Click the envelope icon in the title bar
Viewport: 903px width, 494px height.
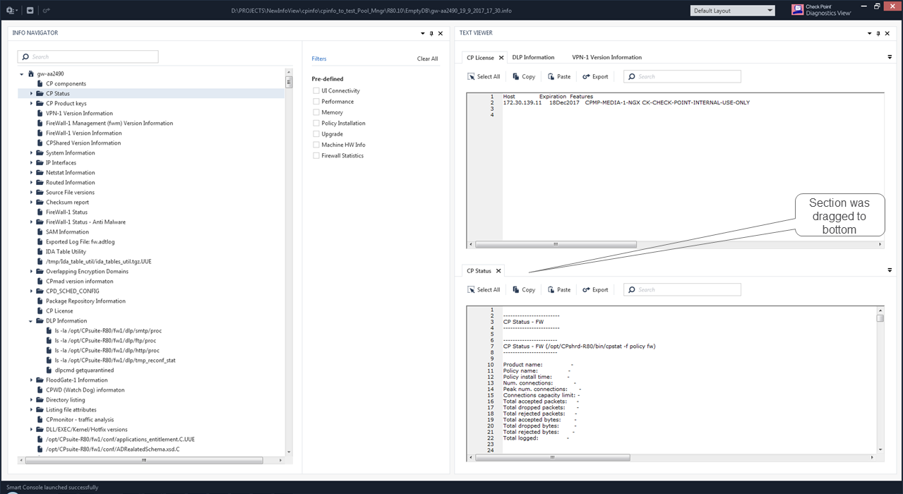[30, 11]
